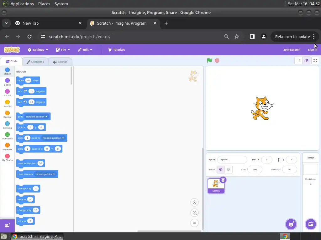Open the Places menu

[44, 4]
